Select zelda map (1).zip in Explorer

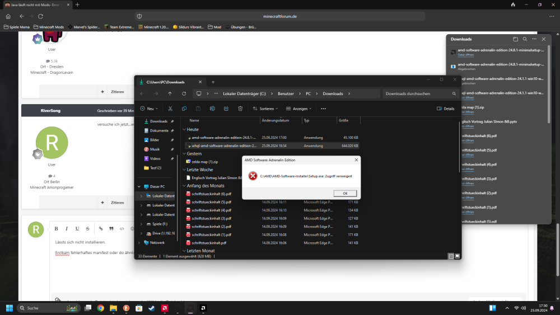(204, 162)
